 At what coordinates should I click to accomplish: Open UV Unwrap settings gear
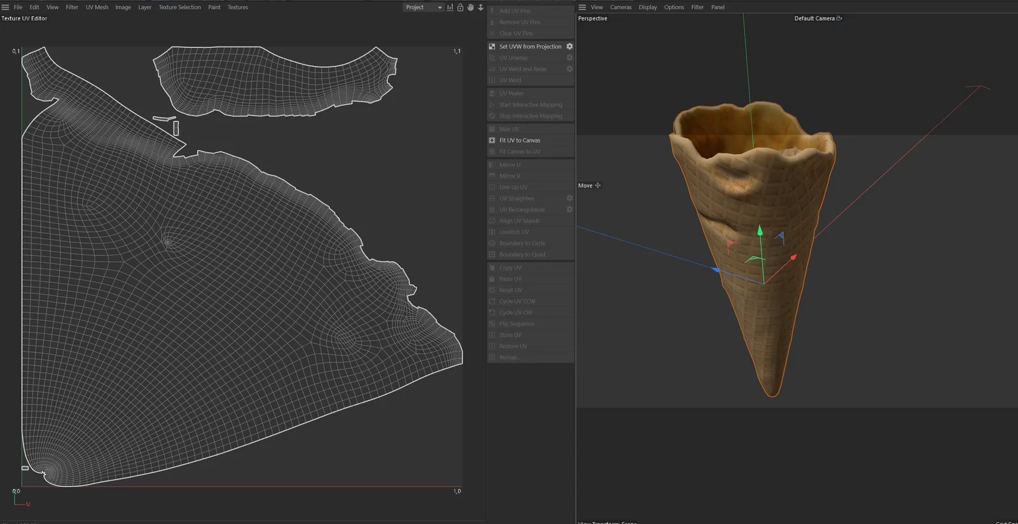tap(569, 58)
